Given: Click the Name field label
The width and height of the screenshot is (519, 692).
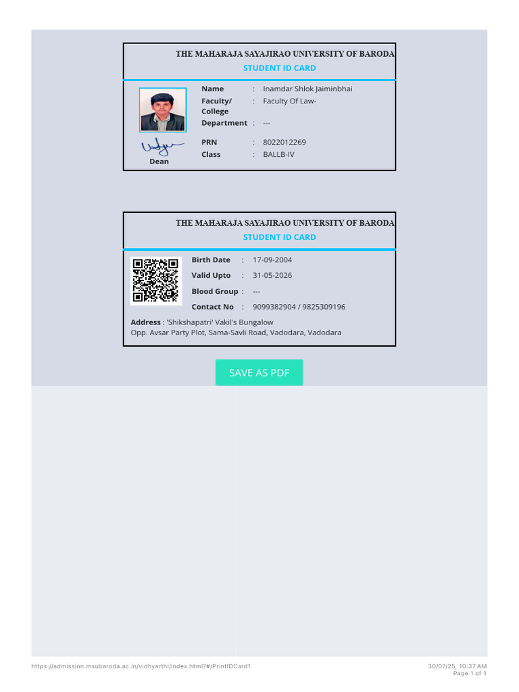Looking at the screenshot, I should coord(212,89).
